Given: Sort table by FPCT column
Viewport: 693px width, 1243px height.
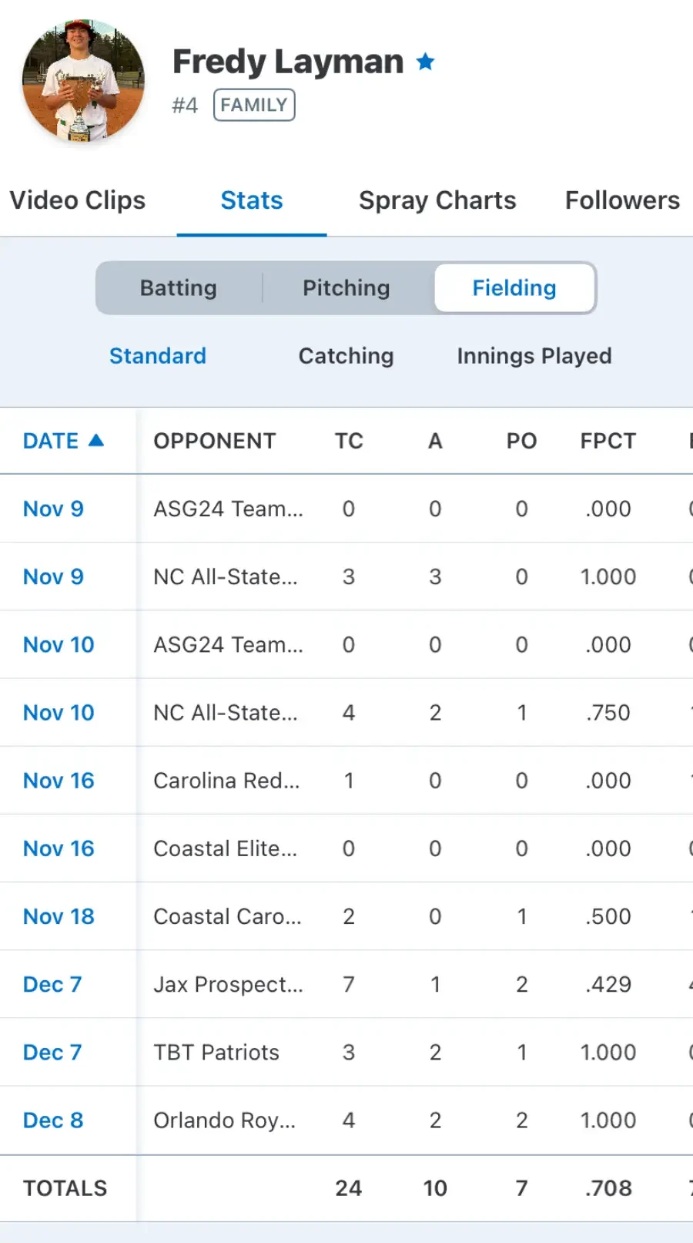Looking at the screenshot, I should pos(608,441).
